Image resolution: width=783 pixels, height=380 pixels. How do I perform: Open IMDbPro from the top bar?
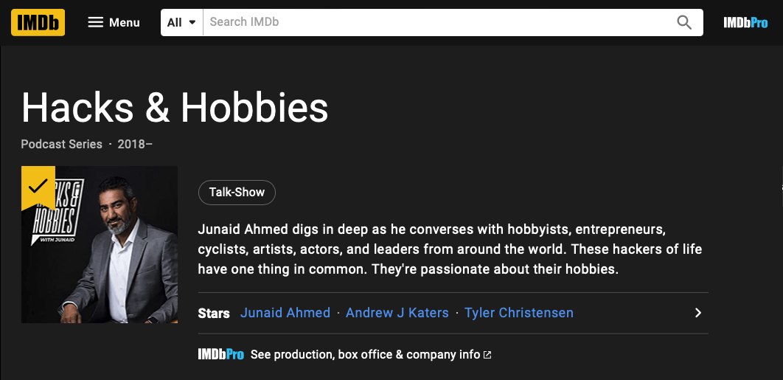point(745,22)
